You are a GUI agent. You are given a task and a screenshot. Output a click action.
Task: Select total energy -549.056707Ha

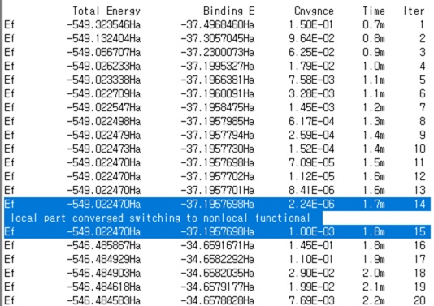[x=104, y=53]
